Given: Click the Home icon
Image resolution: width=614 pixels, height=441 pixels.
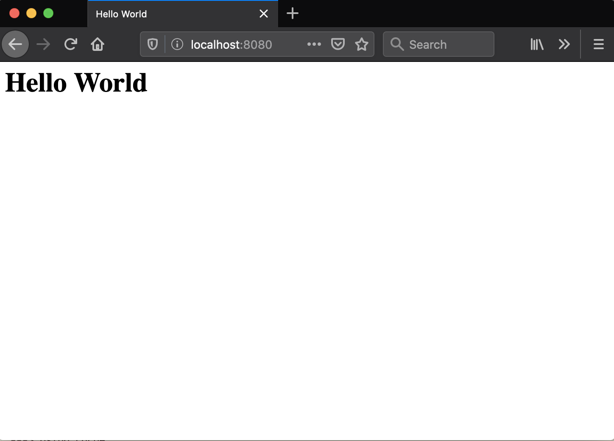Looking at the screenshot, I should pyautogui.click(x=97, y=44).
